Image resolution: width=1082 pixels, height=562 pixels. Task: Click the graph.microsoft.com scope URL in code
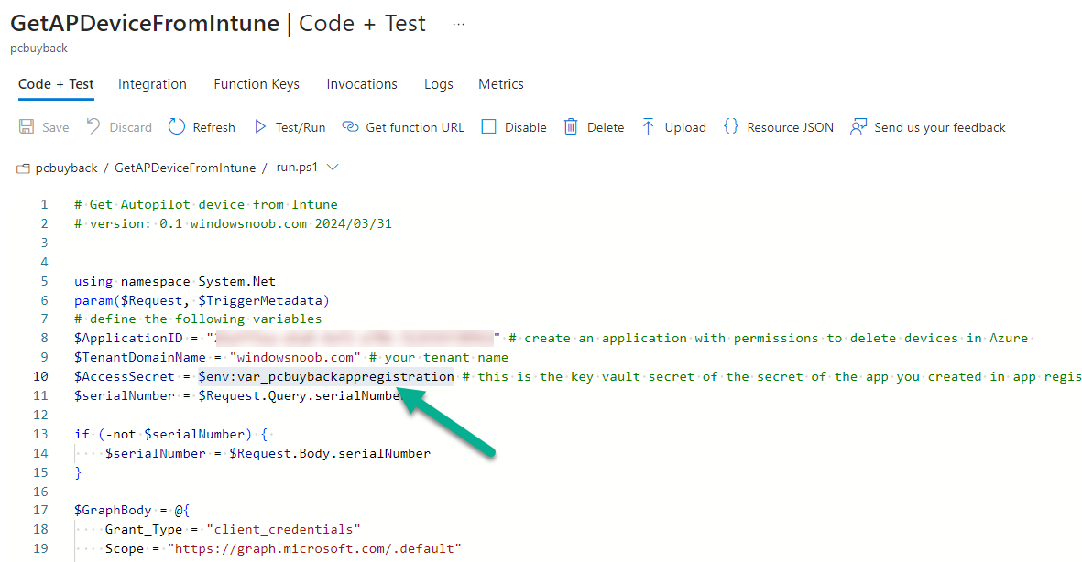click(314, 549)
